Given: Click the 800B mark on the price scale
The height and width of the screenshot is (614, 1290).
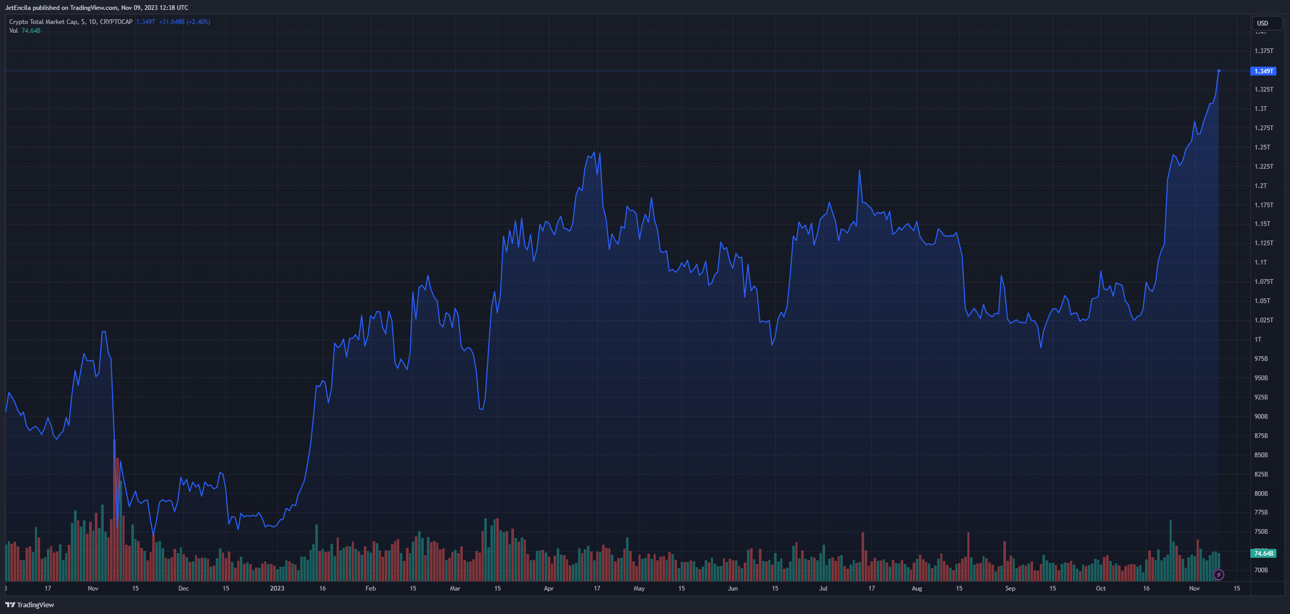Looking at the screenshot, I should pos(1261,494).
